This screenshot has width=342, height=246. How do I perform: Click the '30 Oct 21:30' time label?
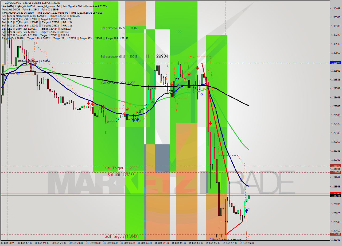point(59,243)
